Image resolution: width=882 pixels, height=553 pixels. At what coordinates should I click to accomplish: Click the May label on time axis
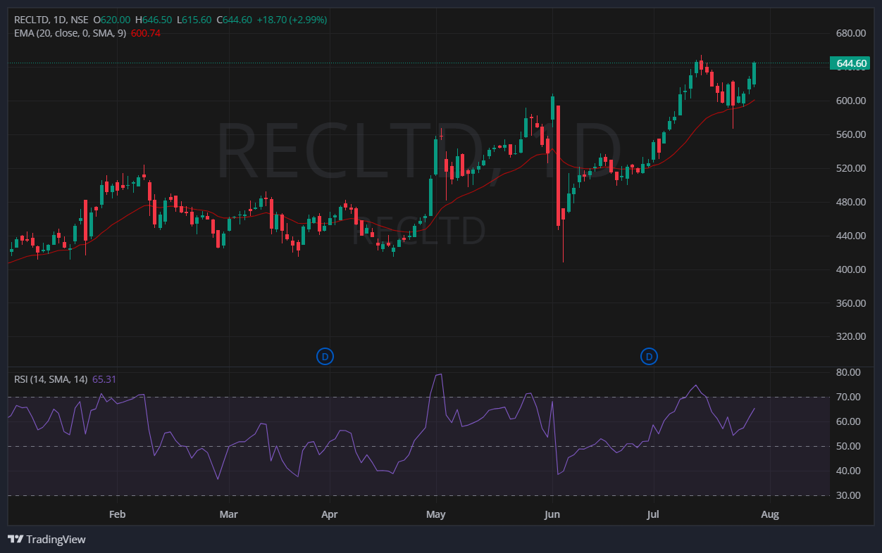[x=436, y=514]
